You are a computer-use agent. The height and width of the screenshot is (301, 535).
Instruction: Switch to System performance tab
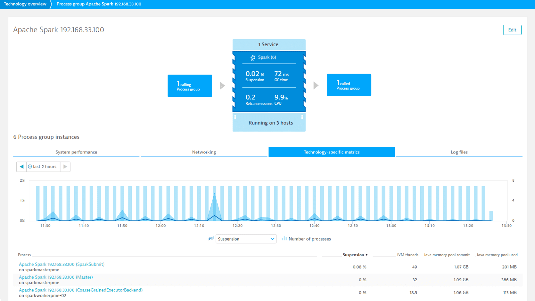76,152
